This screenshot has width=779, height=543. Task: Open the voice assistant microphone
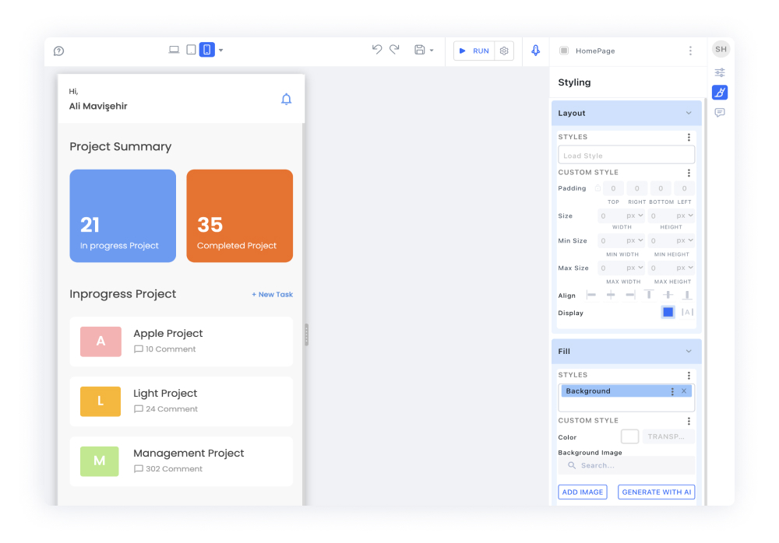pyautogui.click(x=535, y=50)
